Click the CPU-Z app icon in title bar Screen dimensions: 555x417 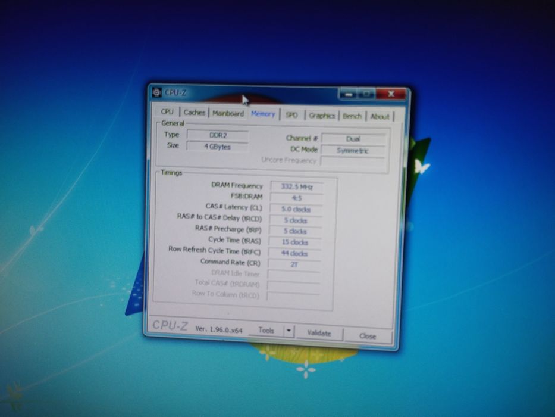[156, 92]
